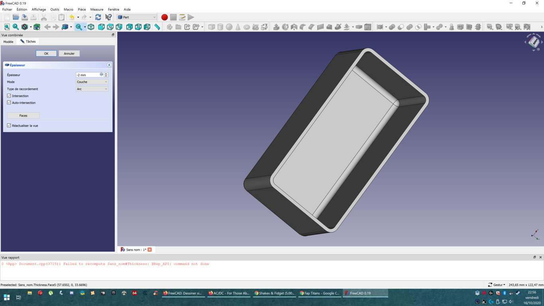Select the isometric view cube icon
This screenshot has height=306, width=544.
click(91, 27)
